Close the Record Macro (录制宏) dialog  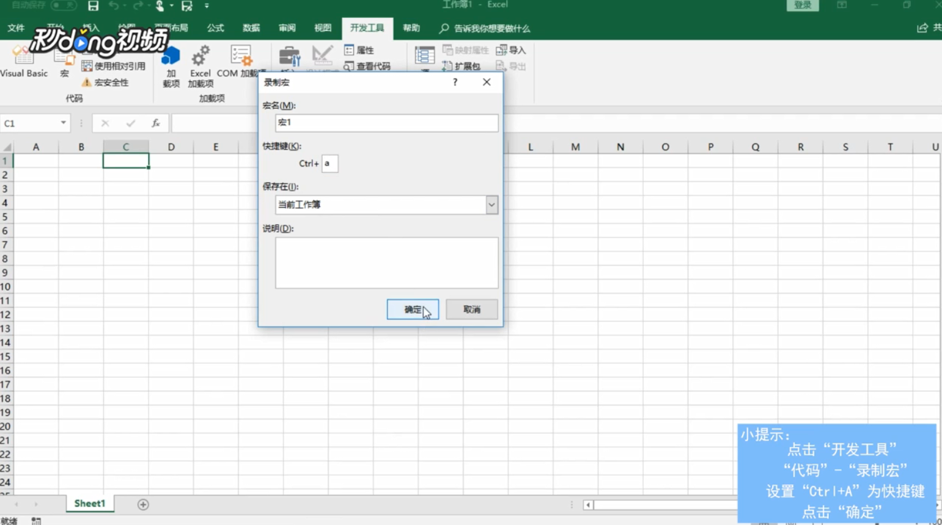(487, 82)
